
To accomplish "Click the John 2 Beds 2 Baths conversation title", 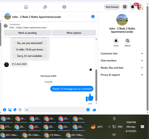I will point(36,17).
